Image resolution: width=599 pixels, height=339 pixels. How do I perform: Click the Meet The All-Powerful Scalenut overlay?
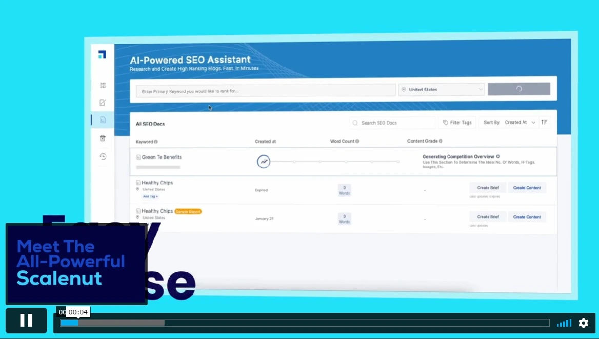click(76, 264)
